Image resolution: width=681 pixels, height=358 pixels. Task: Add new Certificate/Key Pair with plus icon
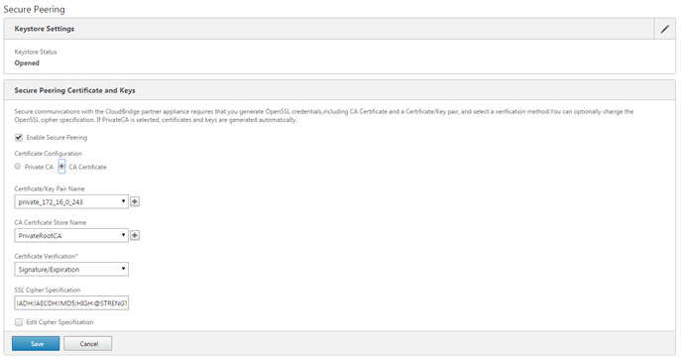[135, 201]
